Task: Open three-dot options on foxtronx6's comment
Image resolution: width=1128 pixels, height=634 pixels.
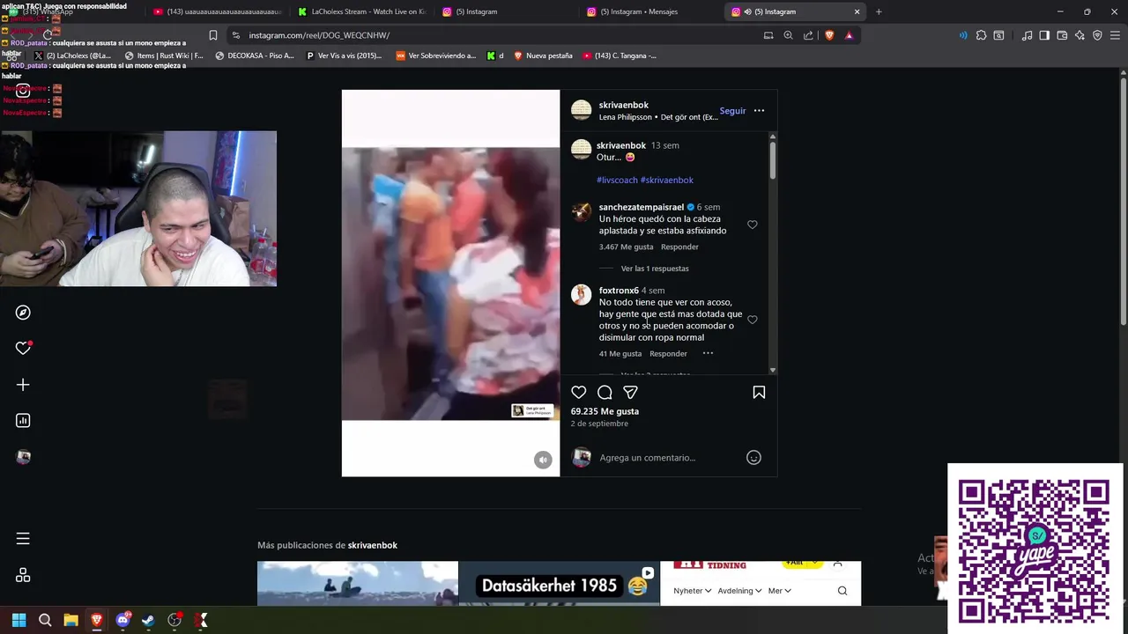Action: [x=708, y=353]
